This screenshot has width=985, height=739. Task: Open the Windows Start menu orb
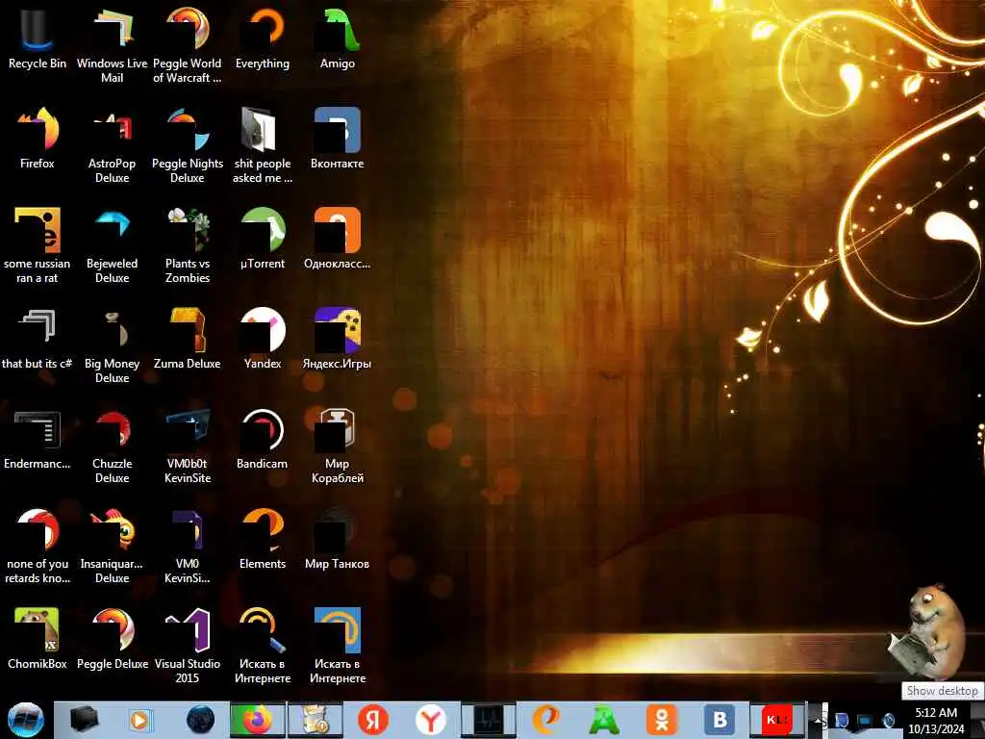pyautogui.click(x=25, y=720)
